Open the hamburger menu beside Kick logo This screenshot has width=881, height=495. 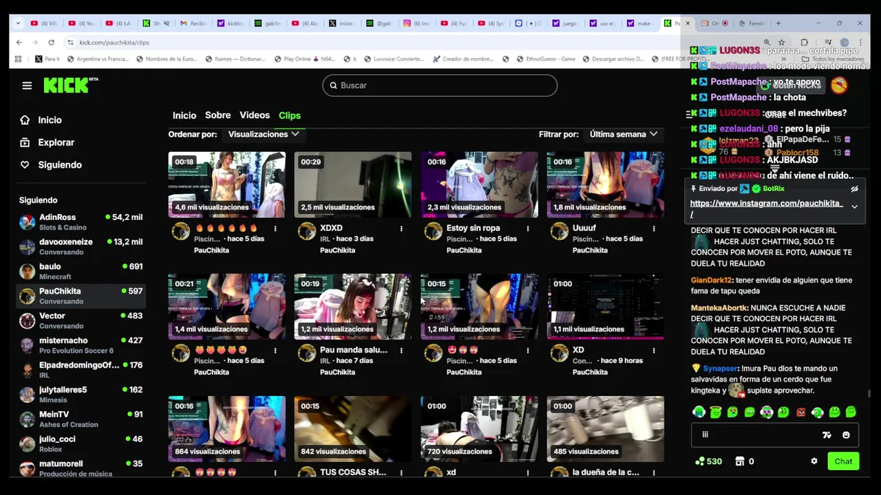coord(27,85)
